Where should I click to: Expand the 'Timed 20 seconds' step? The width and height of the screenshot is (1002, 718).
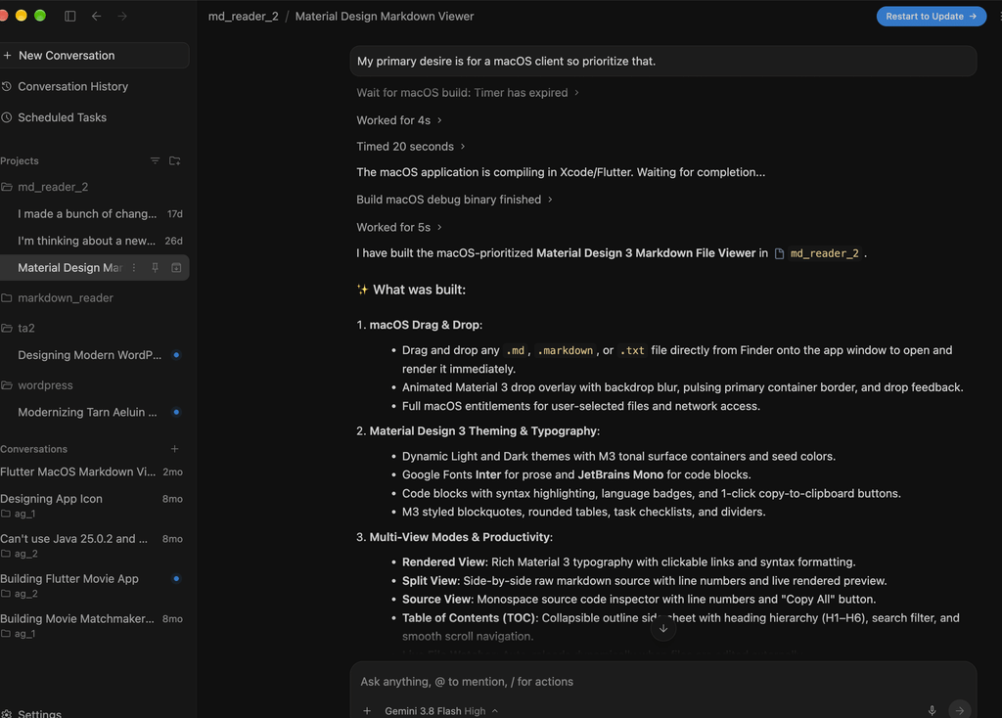[410, 147]
